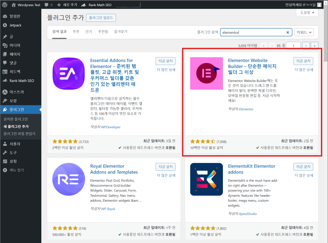This screenshot has width=328, height=243.
Task: Click the current page number field
Action: pyautogui.click(x=293, y=45)
